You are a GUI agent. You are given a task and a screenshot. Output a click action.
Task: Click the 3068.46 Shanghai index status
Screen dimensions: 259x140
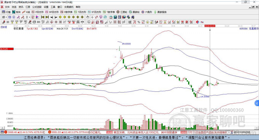(x=25, y=132)
